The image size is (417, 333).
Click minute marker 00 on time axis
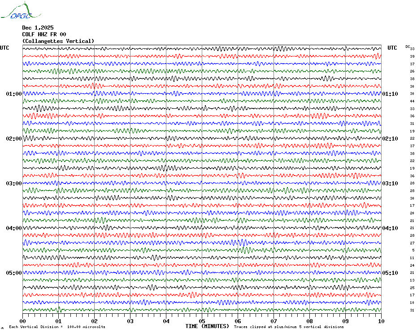22,321
